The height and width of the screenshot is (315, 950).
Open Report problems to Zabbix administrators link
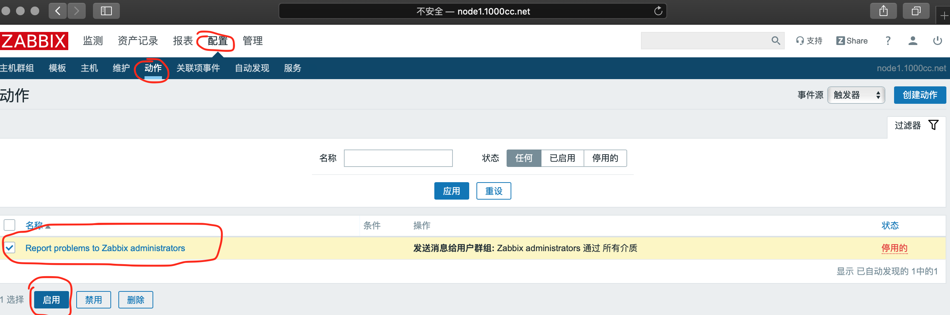[x=105, y=248]
